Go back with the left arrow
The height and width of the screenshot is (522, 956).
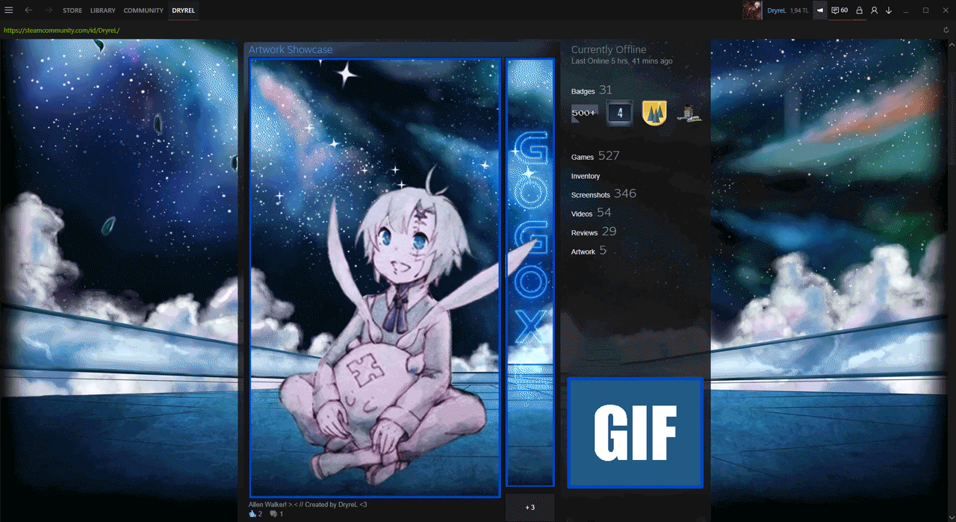coord(28,10)
